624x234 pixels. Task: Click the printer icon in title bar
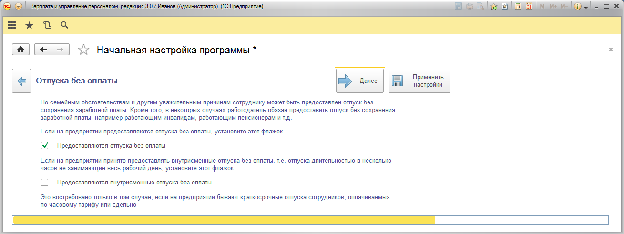point(470,7)
